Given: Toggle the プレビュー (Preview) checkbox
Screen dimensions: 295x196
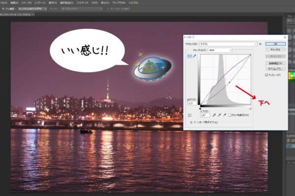Looking at the screenshot, I should coord(266,75).
